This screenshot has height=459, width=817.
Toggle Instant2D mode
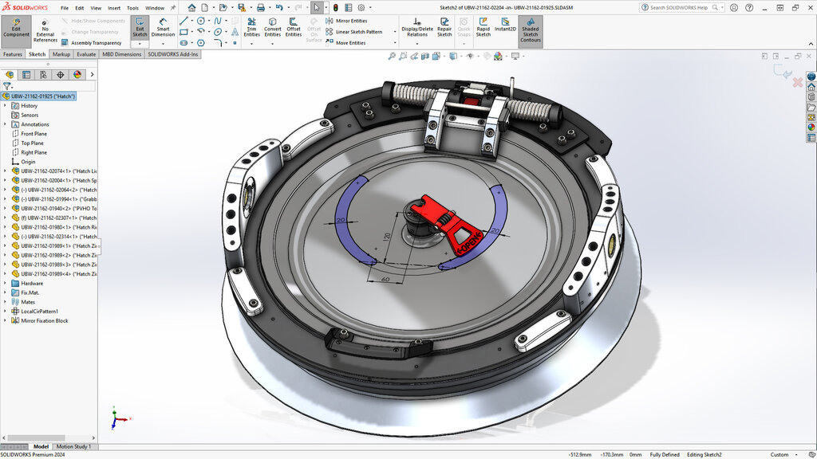pos(505,25)
